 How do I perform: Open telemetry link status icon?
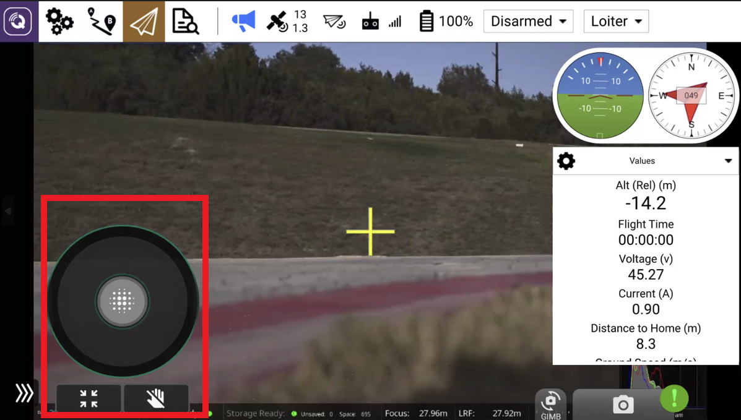click(x=334, y=22)
